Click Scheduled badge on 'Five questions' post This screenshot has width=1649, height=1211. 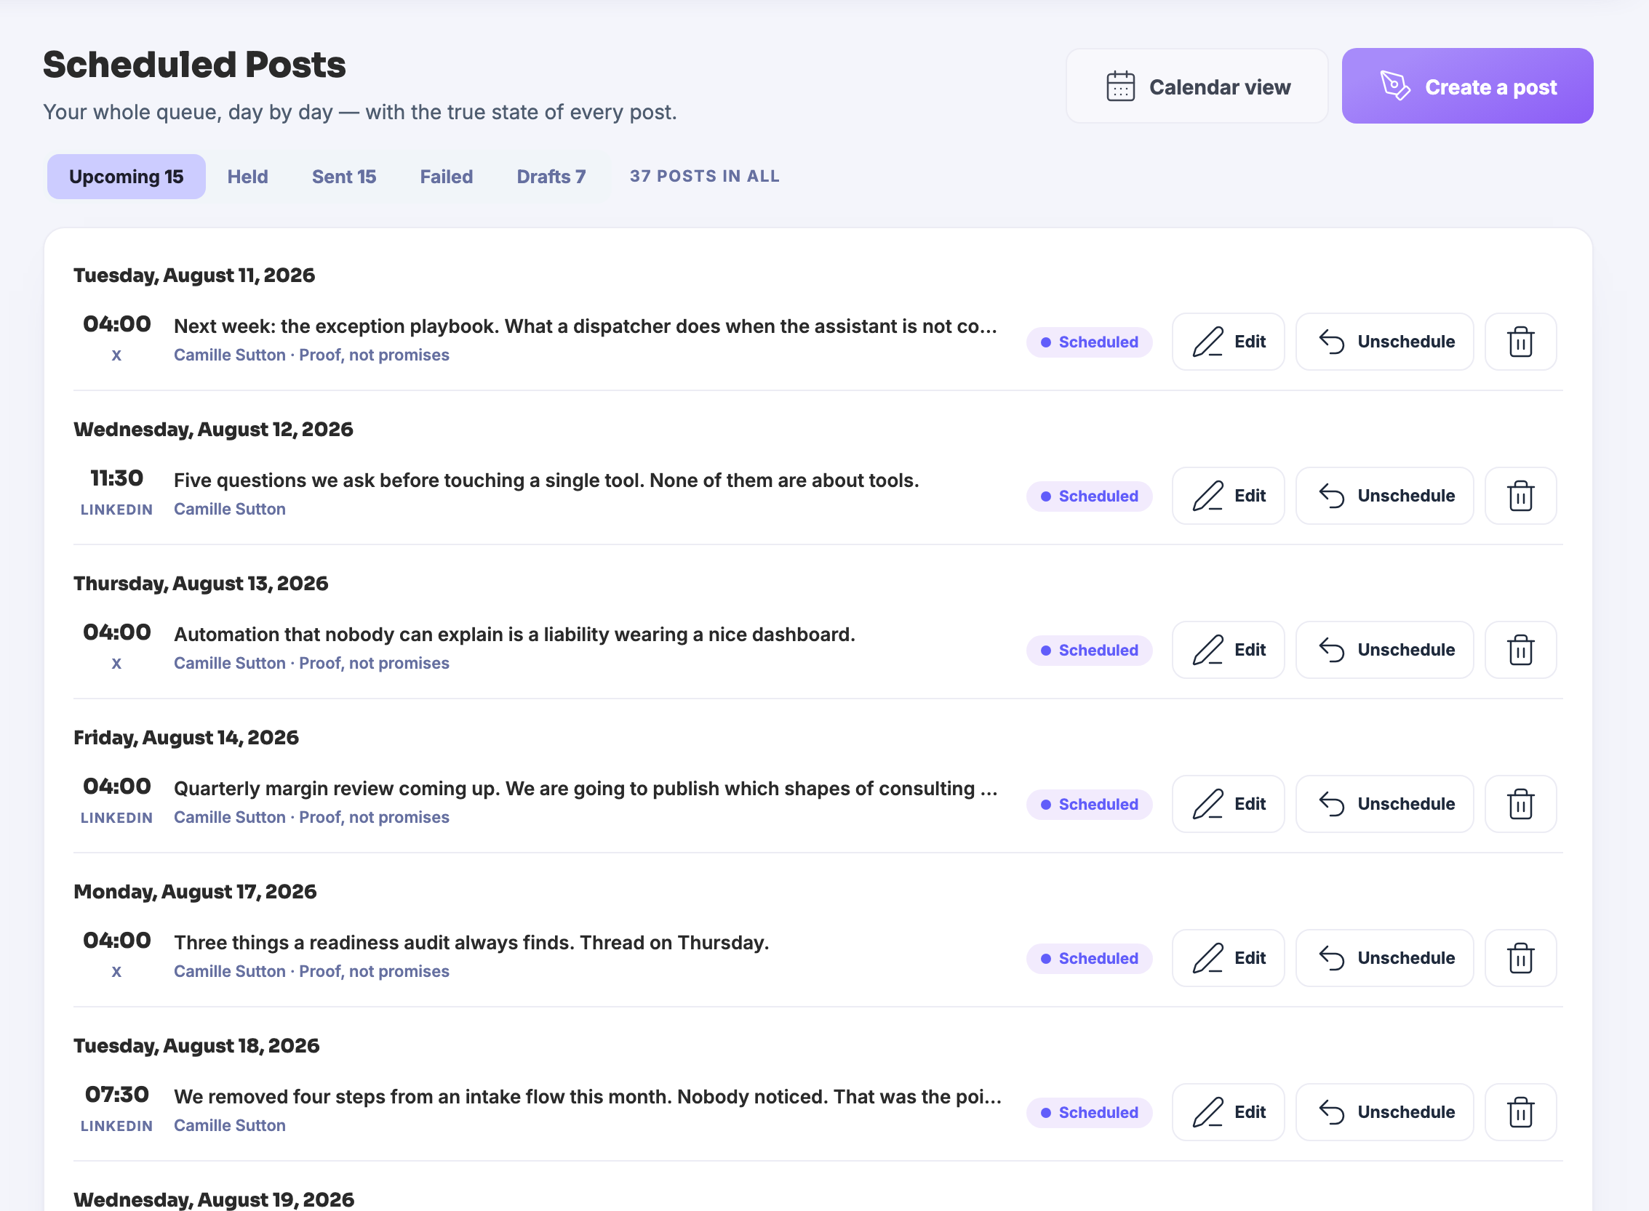pyautogui.click(x=1090, y=496)
